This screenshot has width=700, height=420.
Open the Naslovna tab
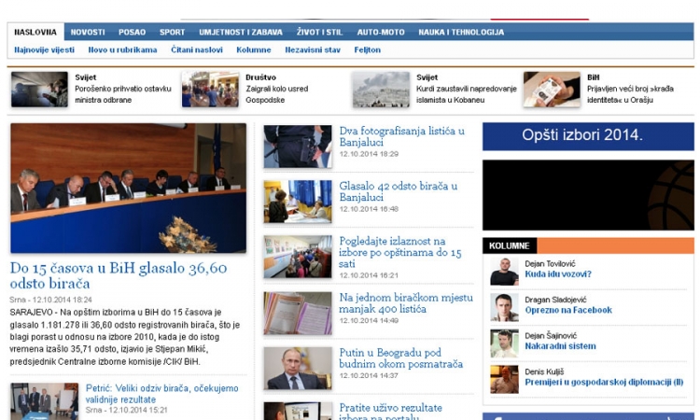pyautogui.click(x=35, y=32)
